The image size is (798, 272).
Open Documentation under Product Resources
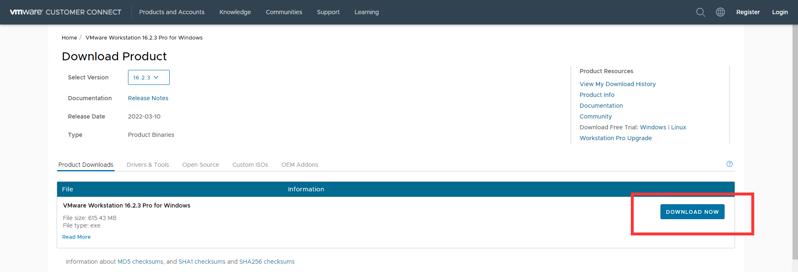[601, 106]
